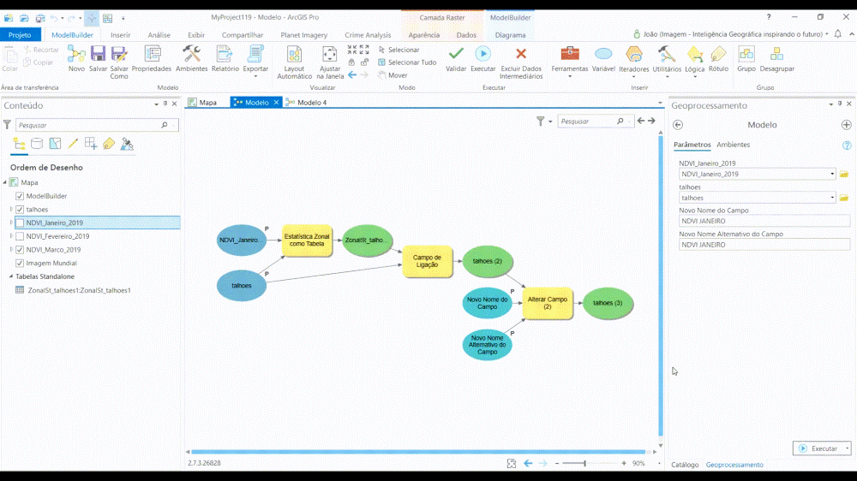Toggle Imagem Mundial layer visibility
Image resolution: width=857 pixels, height=481 pixels.
20,264
